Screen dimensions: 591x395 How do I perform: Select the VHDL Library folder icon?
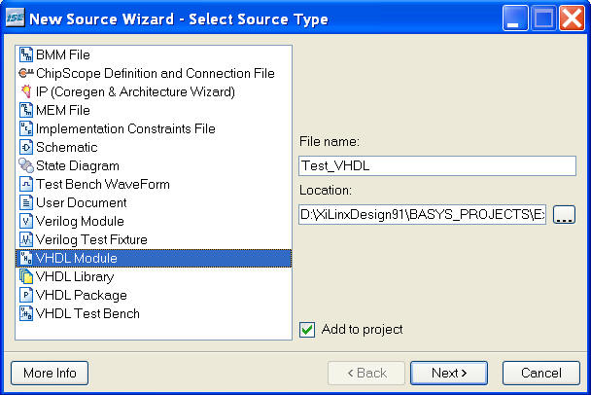[x=26, y=276]
